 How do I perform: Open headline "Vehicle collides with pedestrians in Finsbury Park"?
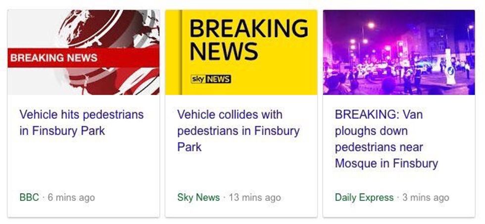(x=238, y=131)
